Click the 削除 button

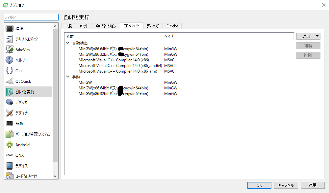point(308,55)
